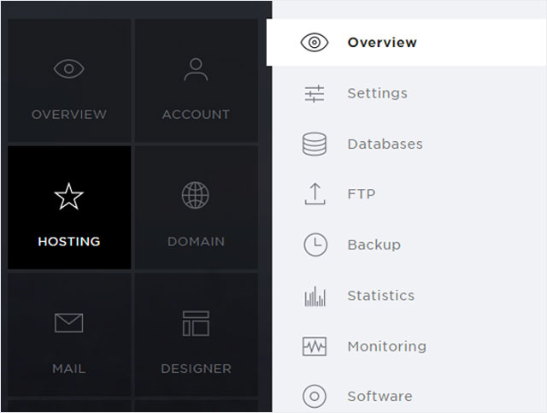The height and width of the screenshot is (413, 547).
Task: Click the eye icon in the Overview tile
Action: pos(68,68)
